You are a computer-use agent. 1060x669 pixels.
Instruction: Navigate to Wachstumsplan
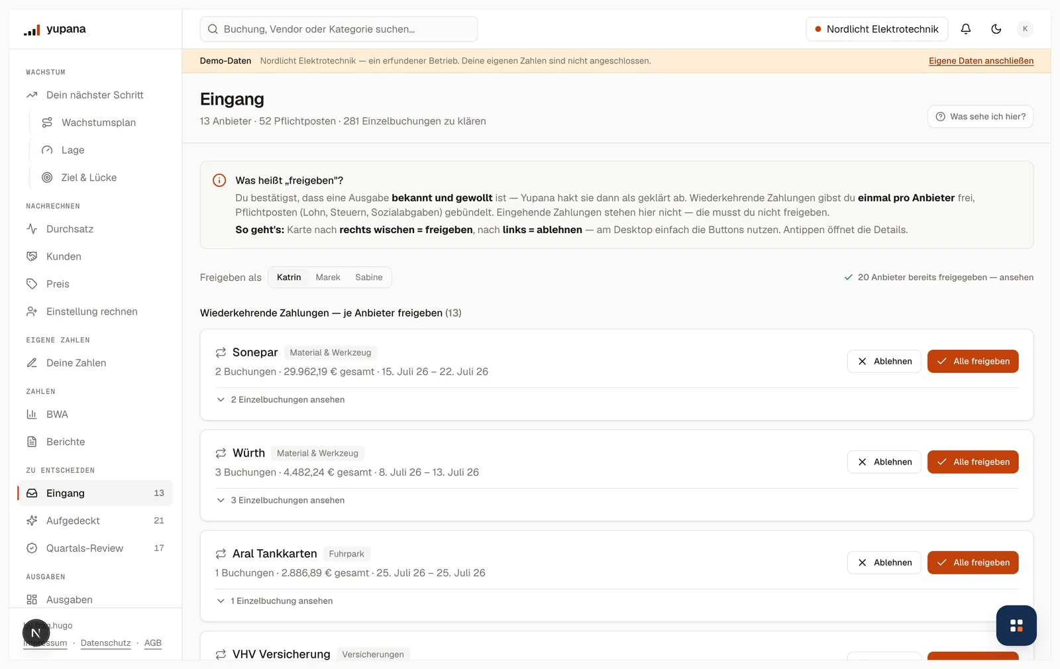click(99, 123)
